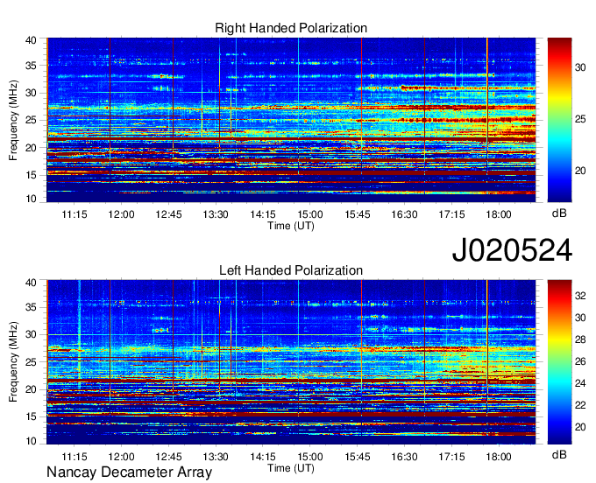Click the Right Handed Polarization color bar
Screen dimensions: 596x483
coord(559,120)
